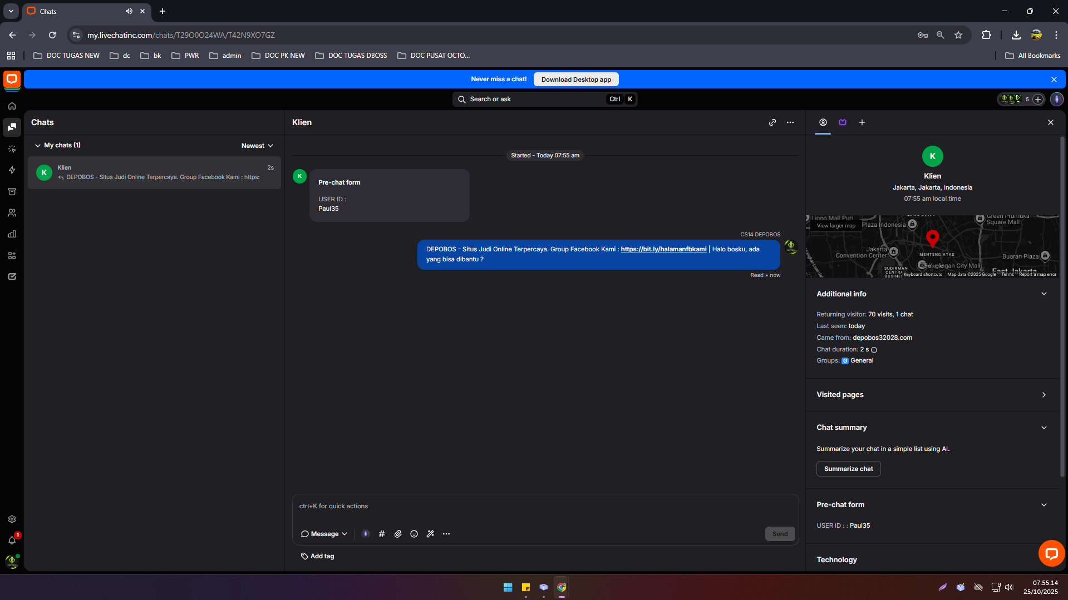The width and height of the screenshot is (1068, 600).
Task: Click the chat duration info icon
Action: pyautogui.click(x=874, y=350)
